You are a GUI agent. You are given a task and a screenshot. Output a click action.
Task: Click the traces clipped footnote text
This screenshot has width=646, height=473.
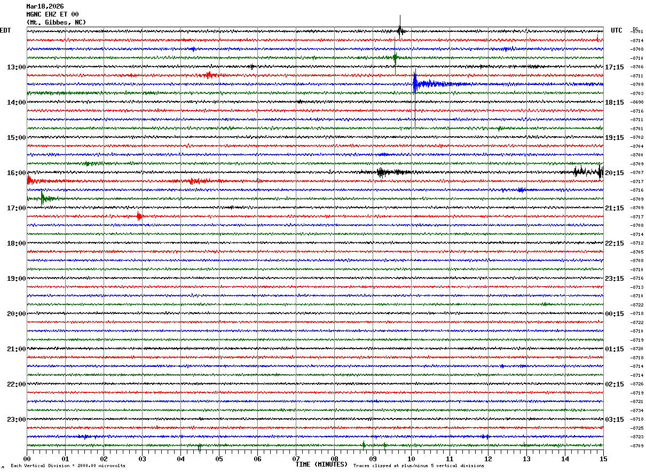tap(419, 466)
